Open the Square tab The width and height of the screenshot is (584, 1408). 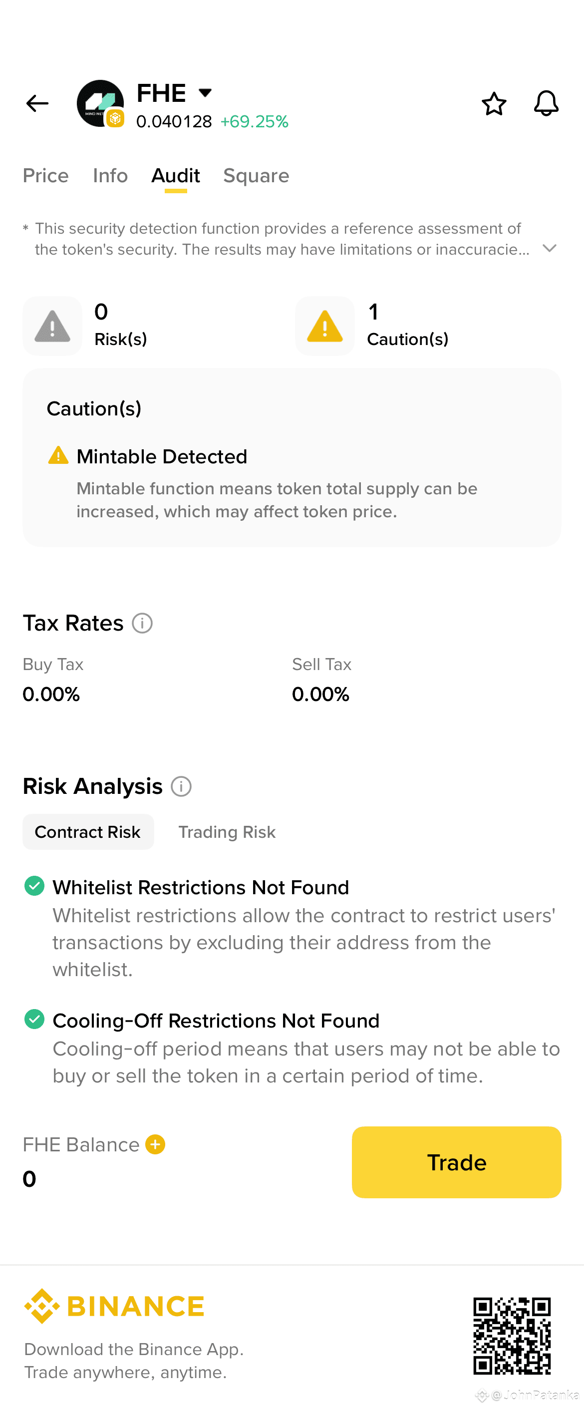[x=256, y=175]
